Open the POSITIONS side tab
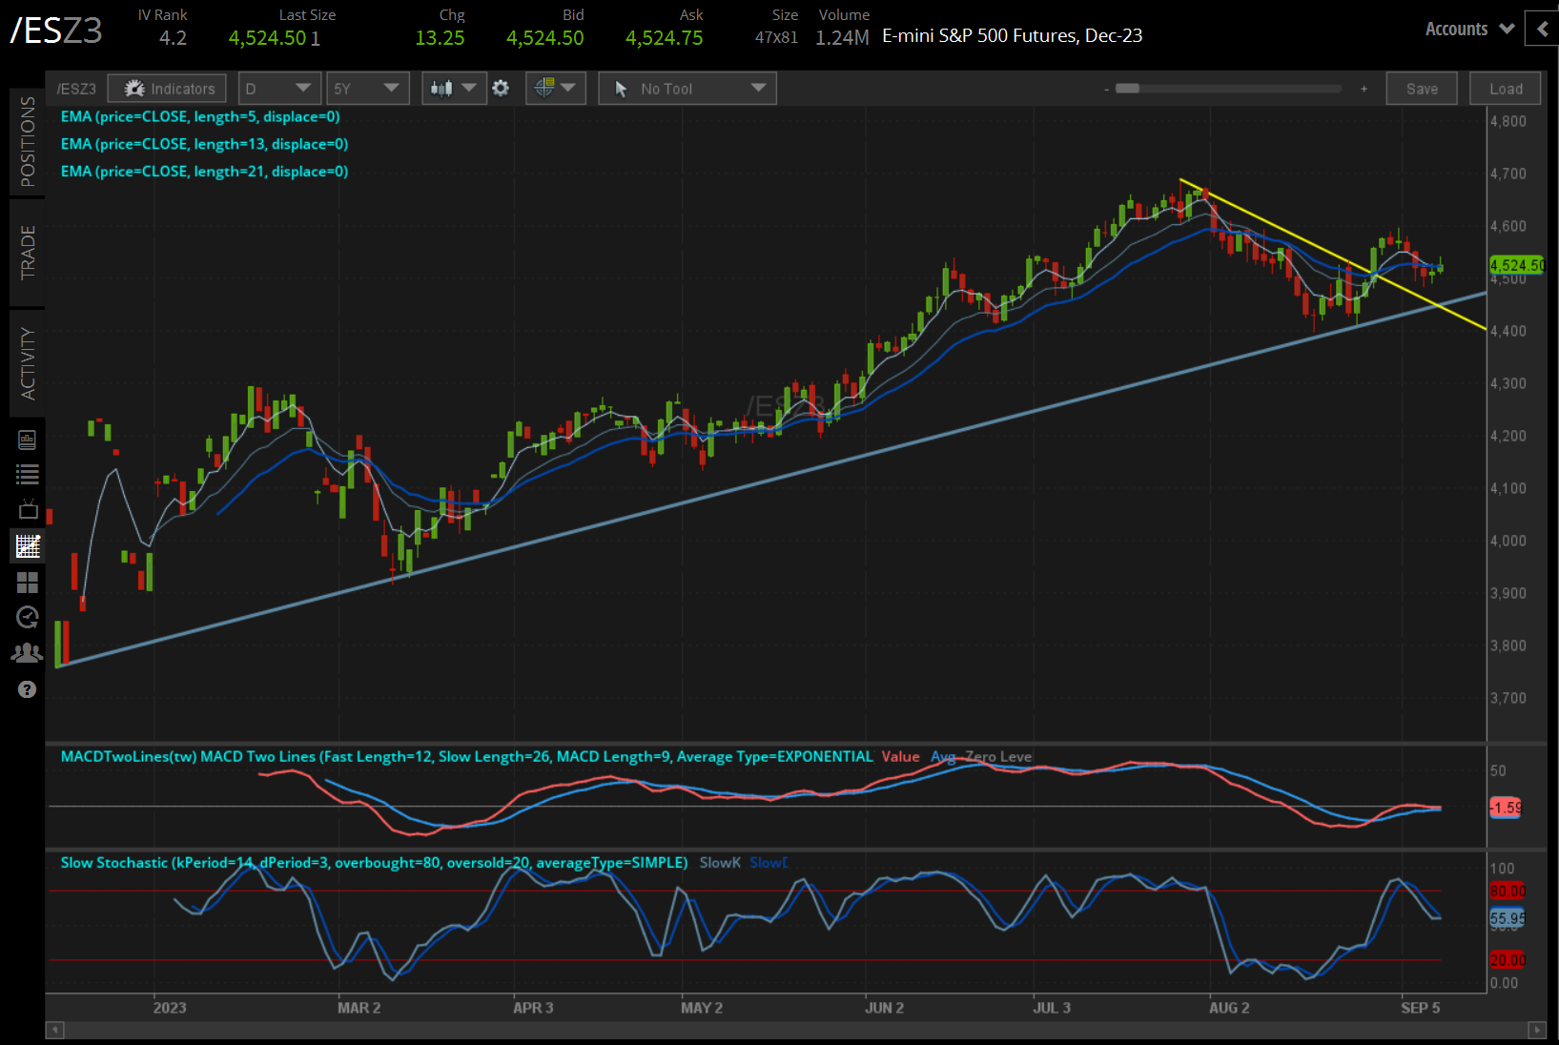1559x1045 pixels. (x=27, y=141)
